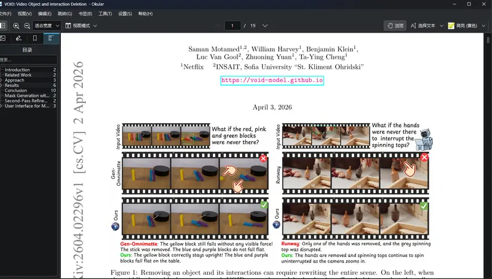
Task: Toggle the sidebar panel button
Action: tap(2, 26)
